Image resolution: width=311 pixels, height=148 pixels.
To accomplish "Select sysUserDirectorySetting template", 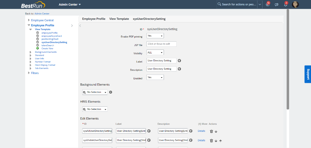I will 54,42.
